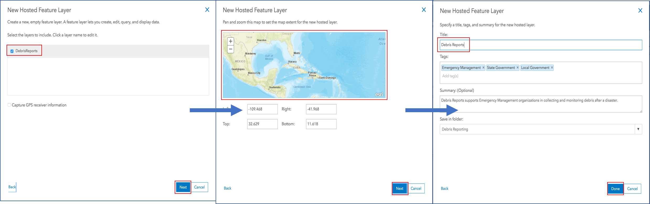This screenshot has height=204, width=650.
Task: Zoom out on the extent map
Action: click(231, 49)
